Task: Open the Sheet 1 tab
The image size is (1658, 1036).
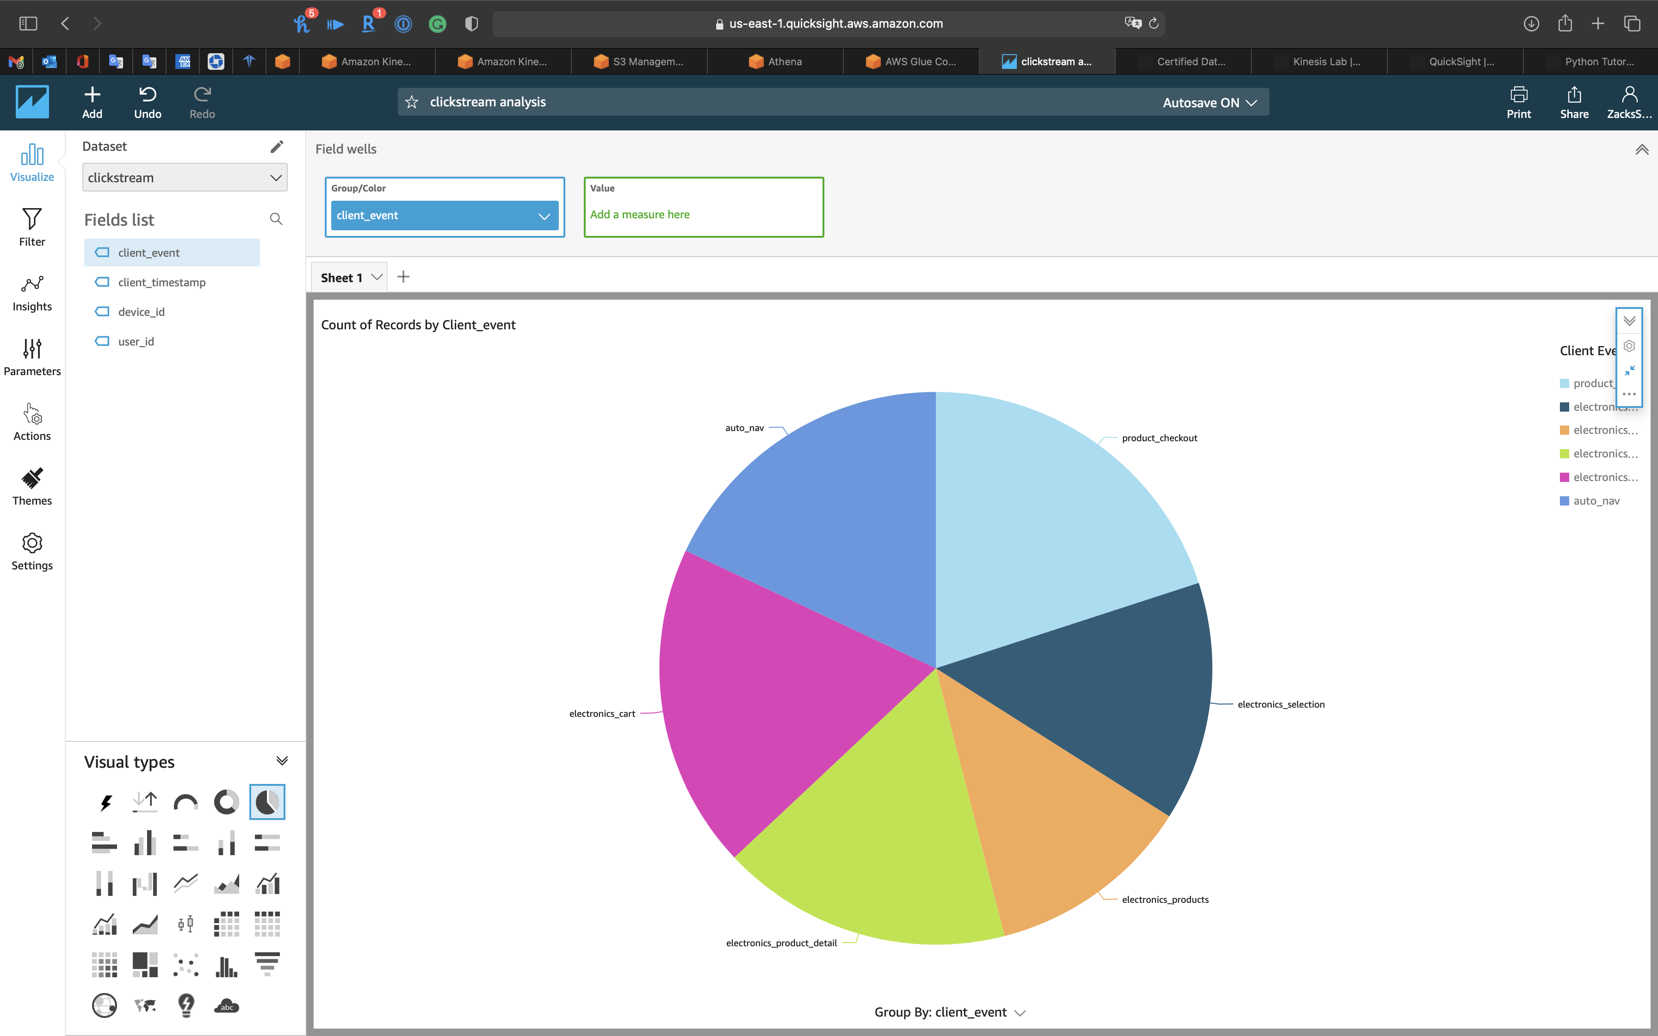Action: [x=341, y=277]
